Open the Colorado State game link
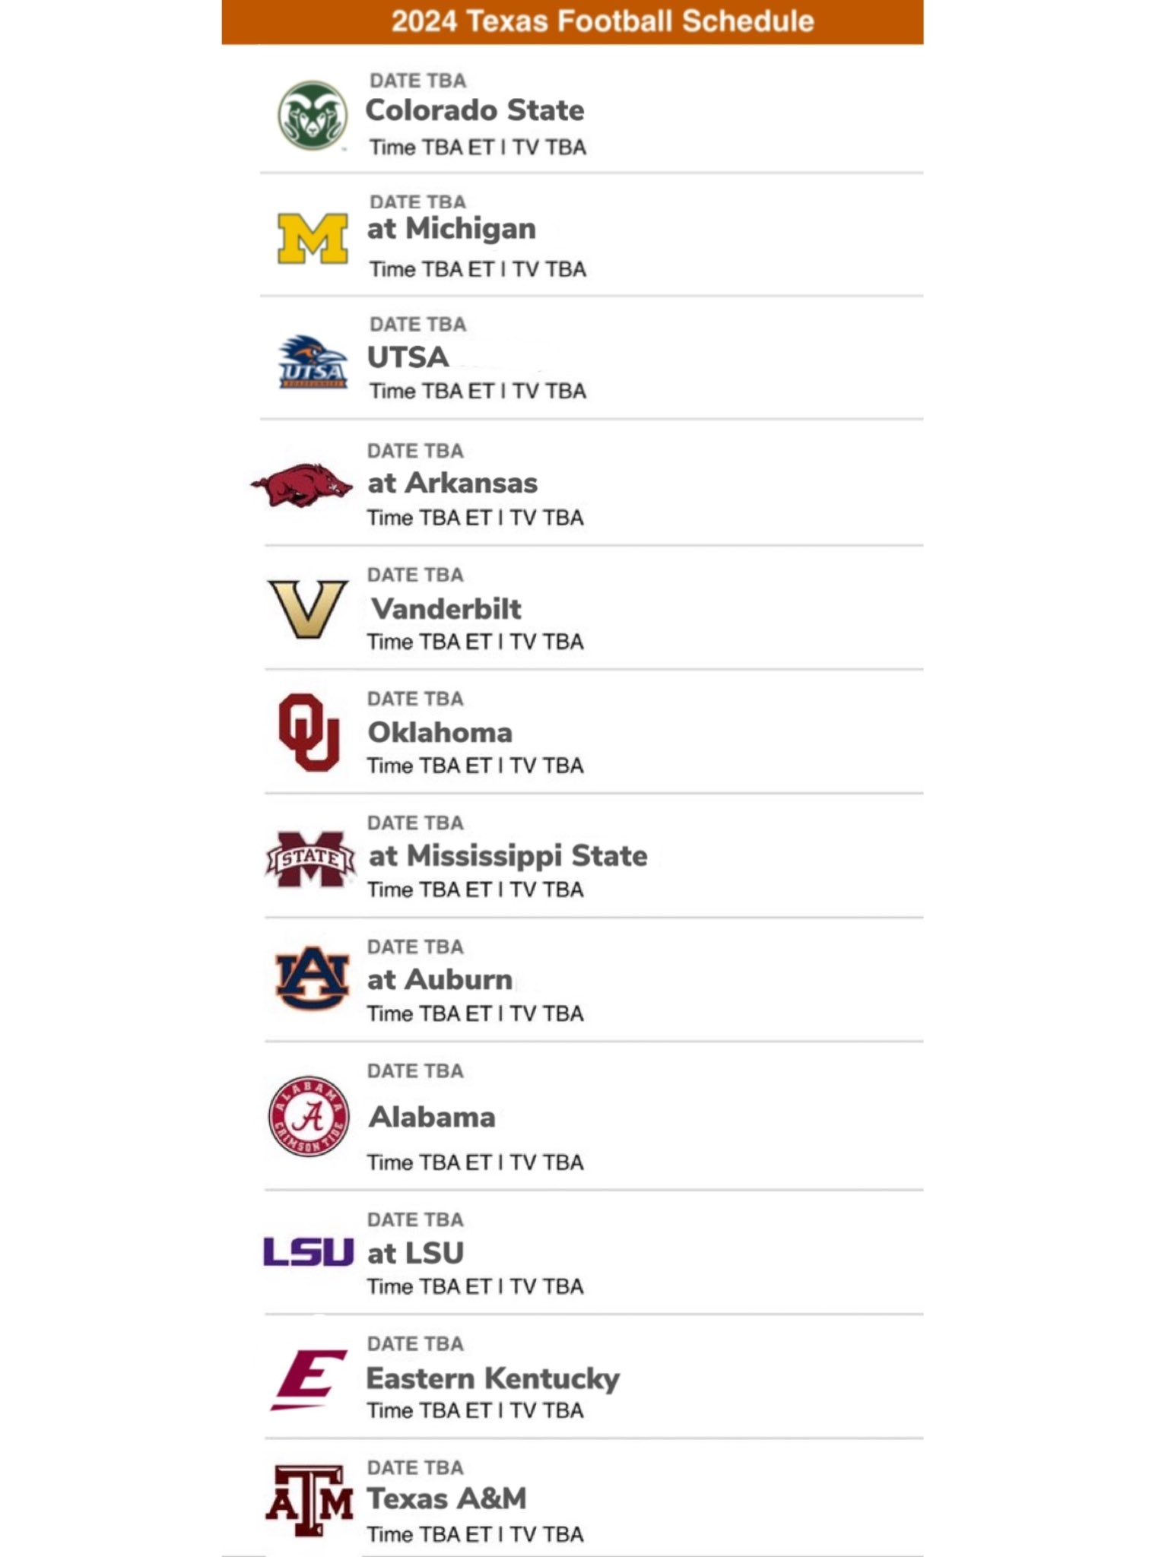Screen dimensions: 1168x1557 coord(474,110)
